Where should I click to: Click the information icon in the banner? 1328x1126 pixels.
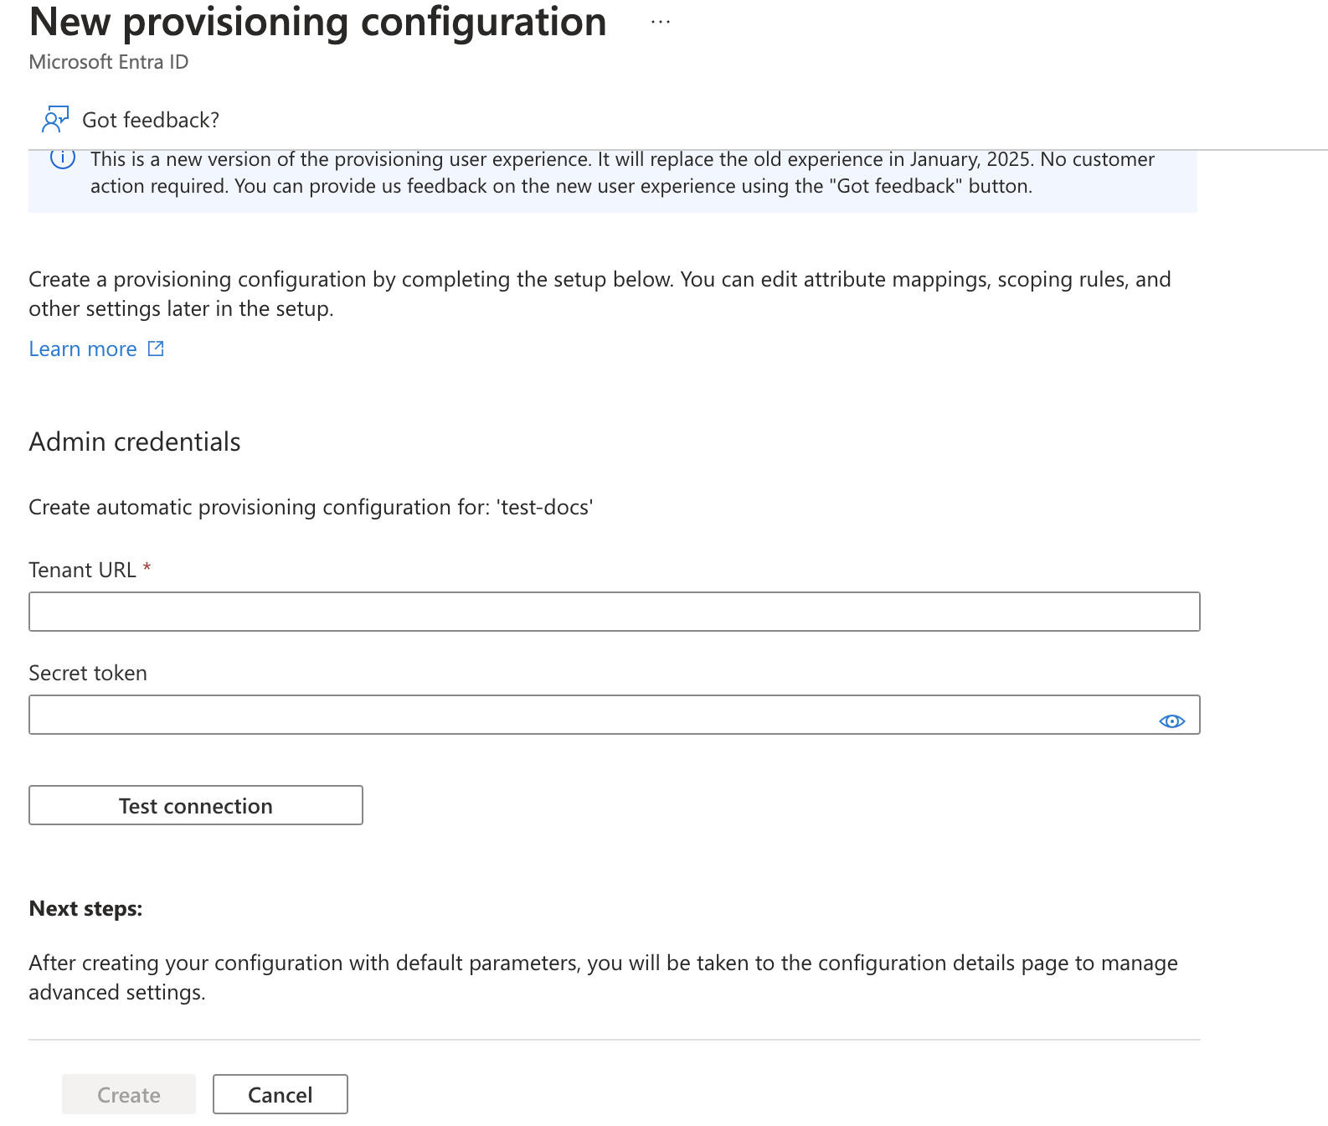(x=63, y=158)
